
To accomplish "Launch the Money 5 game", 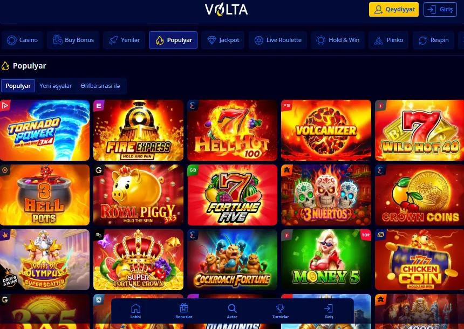I will click(x=326, y=260).
